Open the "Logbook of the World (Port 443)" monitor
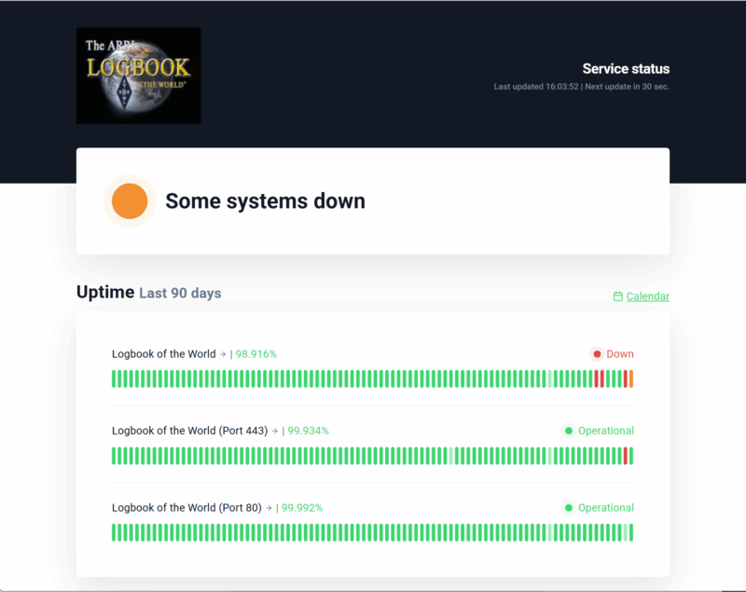 tap(190, 431)
